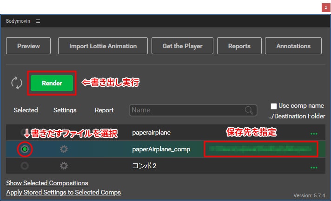Click the magnifier icon in Name search
The height and width of the screenshot is (201, 331).
pyautogui.click(x=249, y=110)
